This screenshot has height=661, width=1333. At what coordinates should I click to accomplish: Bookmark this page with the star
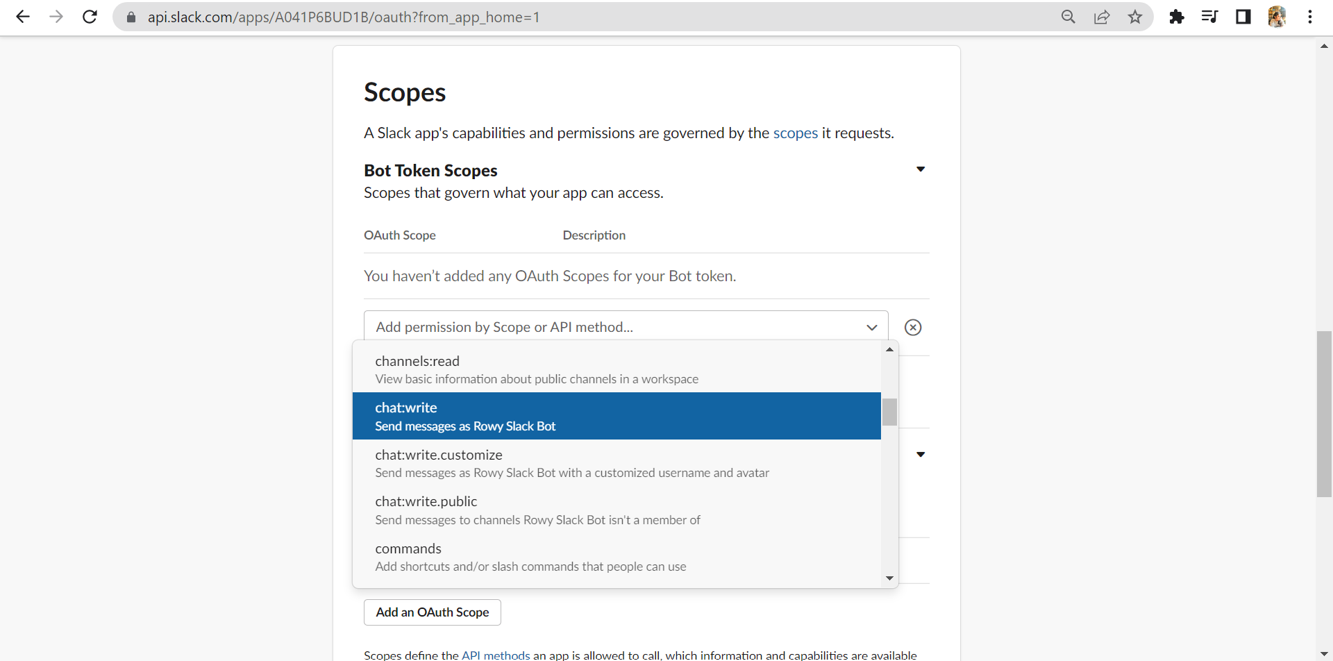[1135, 17]
